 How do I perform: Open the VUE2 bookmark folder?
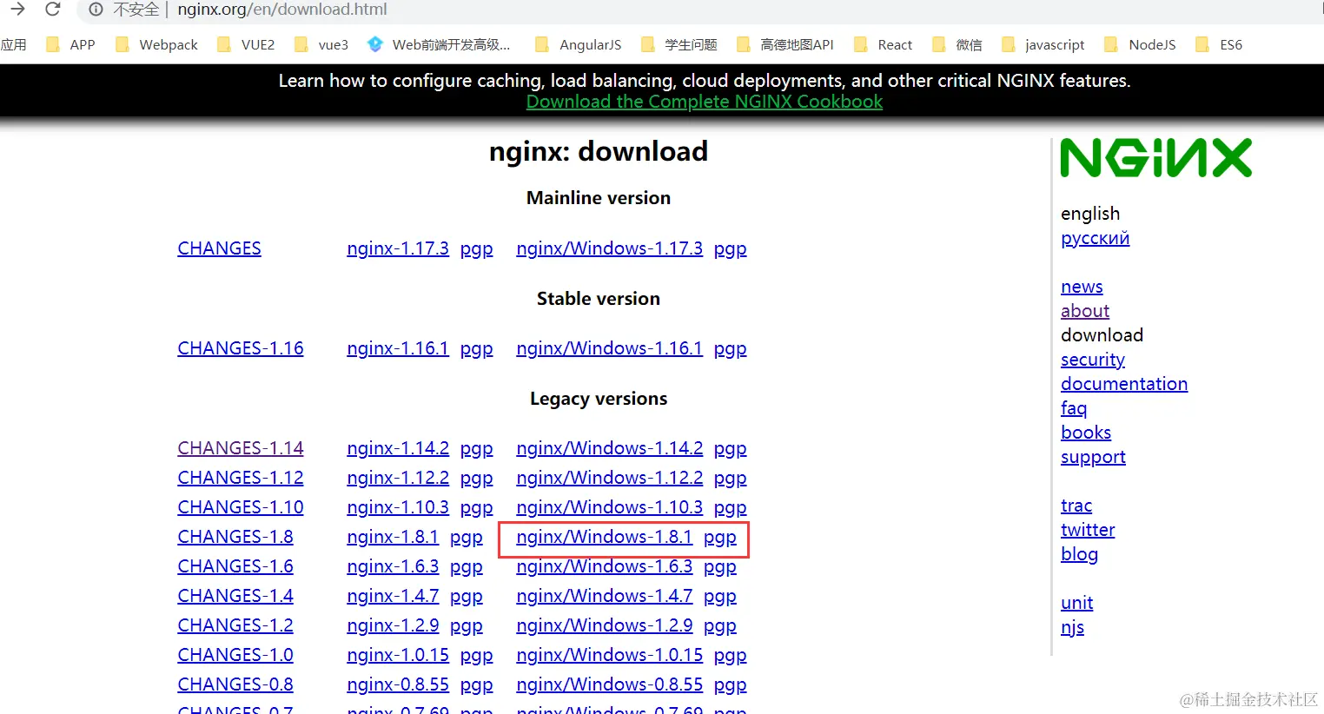click(x=246, y=44)
